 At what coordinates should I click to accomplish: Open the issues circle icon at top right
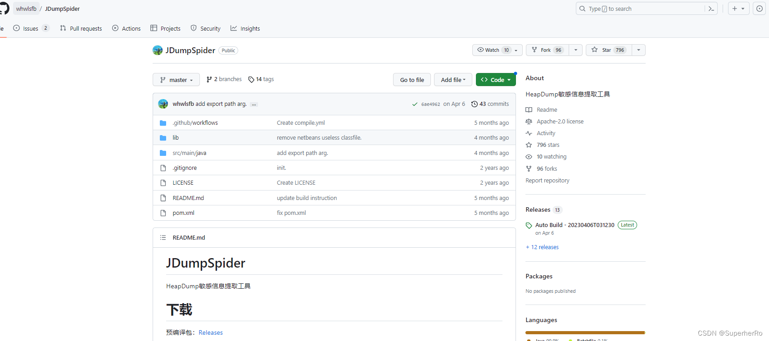pyautogui.click(x=760, y=9)
